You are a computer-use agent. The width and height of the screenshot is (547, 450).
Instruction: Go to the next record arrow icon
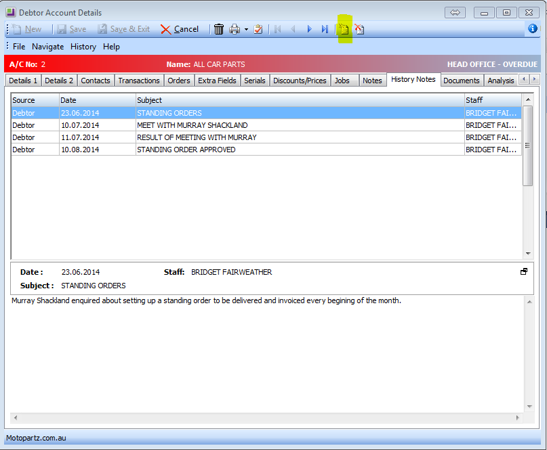pos(309,29)
